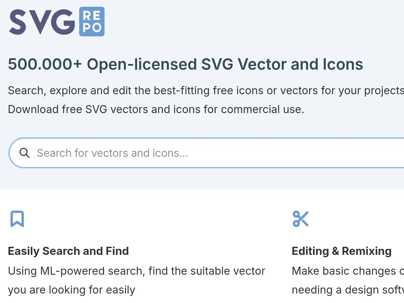Click the scissors icon above Editing & Remixing

[301, 219]
